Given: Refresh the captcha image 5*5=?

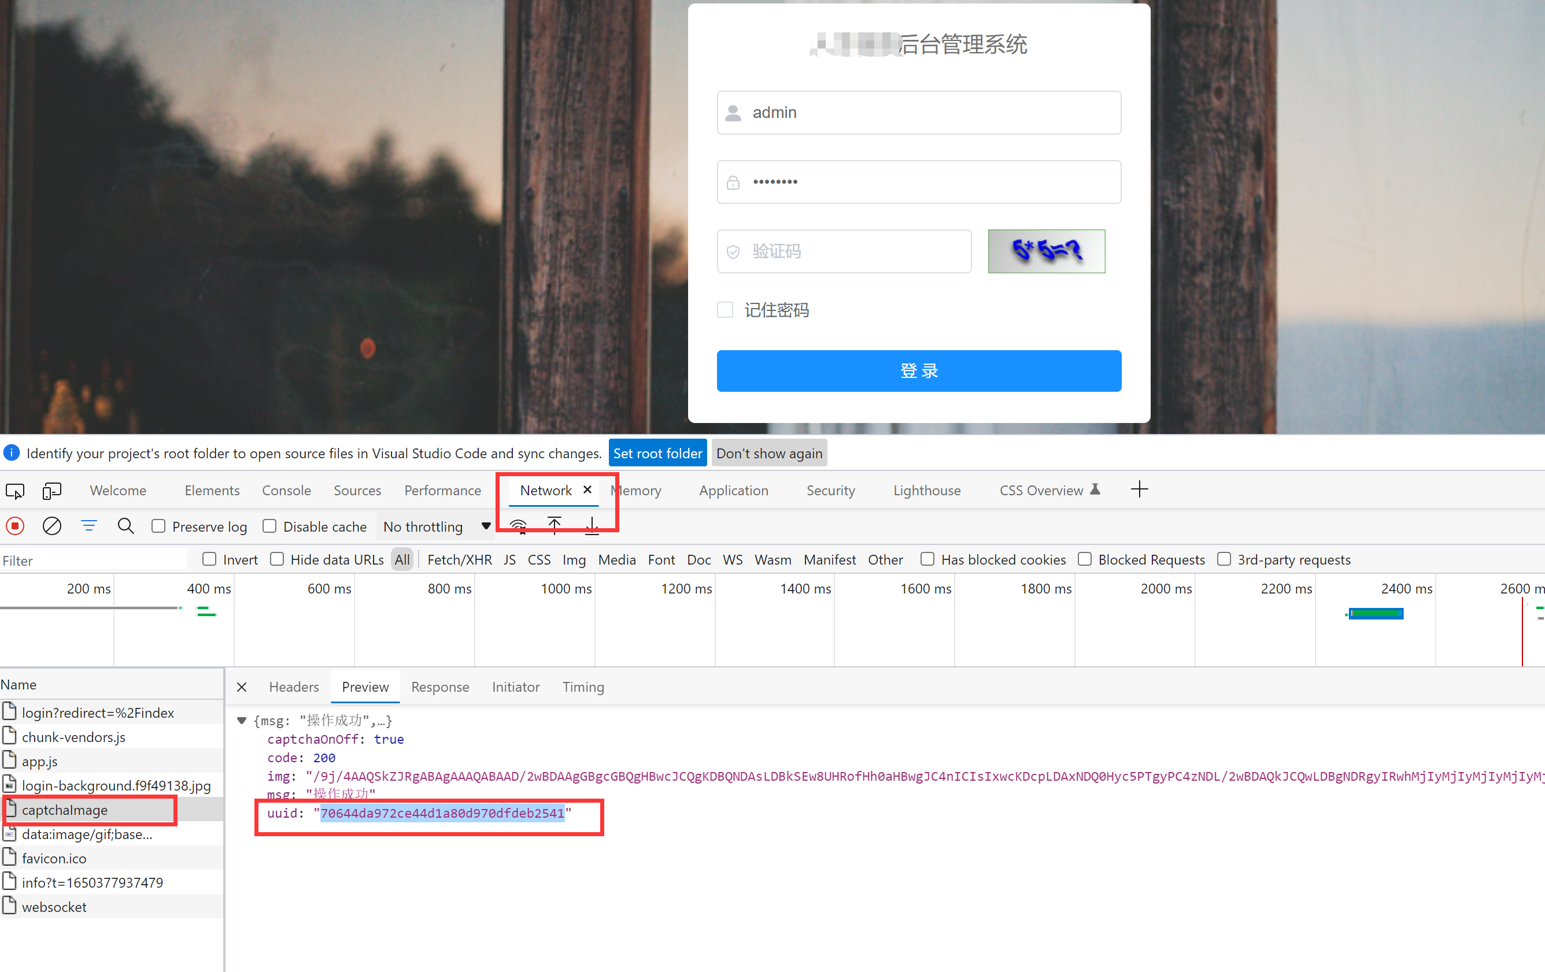Looking at the screenshot, I should (x=1046, y=251).
